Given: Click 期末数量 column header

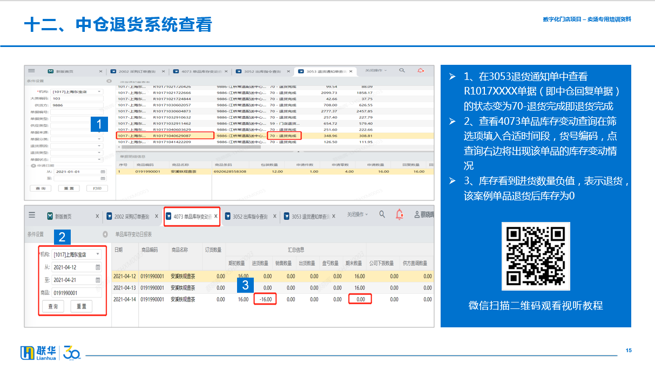Looking at the screenshot, I should tap(354, 263).
